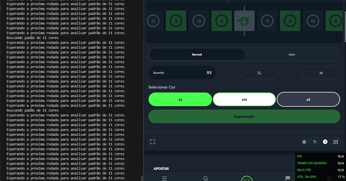This screenshot has height=181, width=346.
Task: Click the green roulette tile numbered 5
Action: (x=290, y=21)
